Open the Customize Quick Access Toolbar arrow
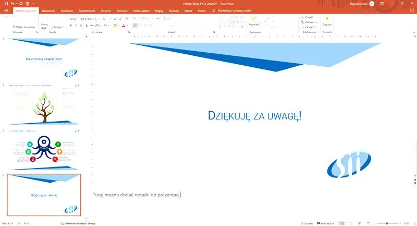Image resolution: width=417 pixels, height=226 pixels. [34, 4]
